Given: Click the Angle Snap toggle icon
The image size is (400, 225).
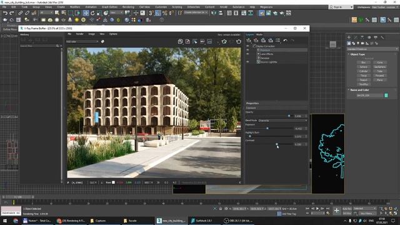Looking at the screenshot, I should click(x=158, y=13).
